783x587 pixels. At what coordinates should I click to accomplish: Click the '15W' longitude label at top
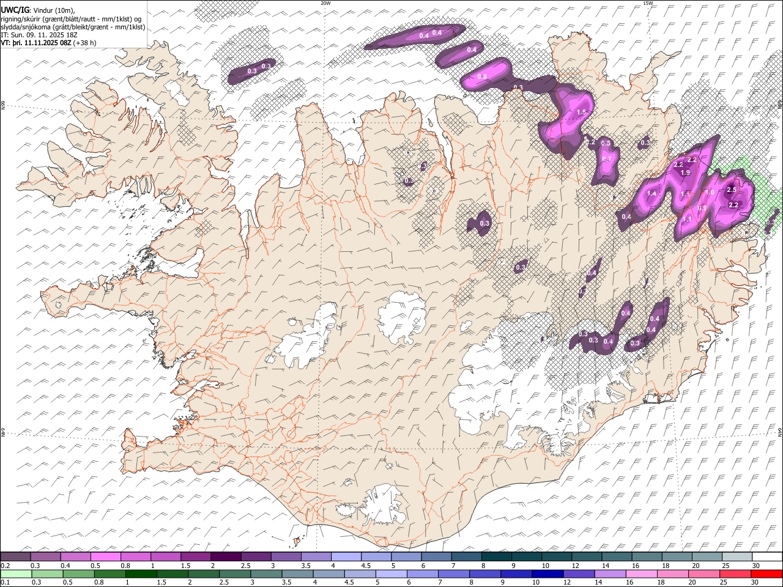pyautogui.click(x=648, y=3)
